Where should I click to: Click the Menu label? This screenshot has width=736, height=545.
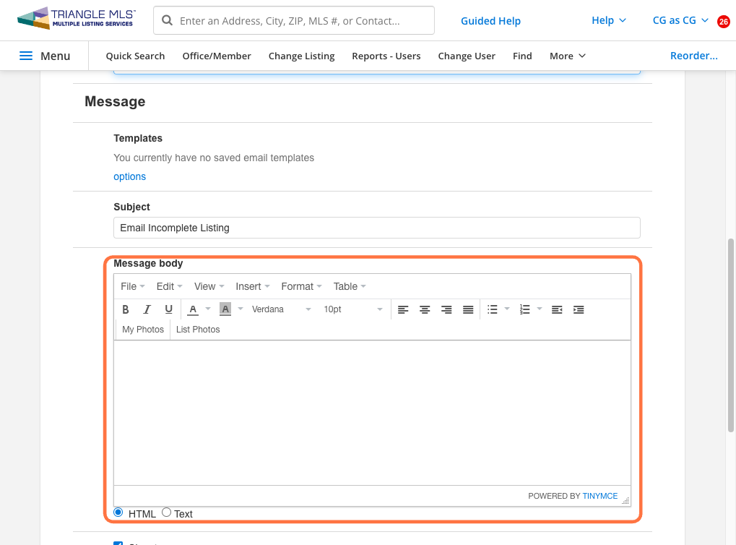click(x=55, y=56)
